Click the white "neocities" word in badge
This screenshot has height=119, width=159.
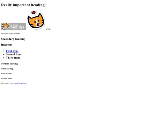tap(17, 27)
